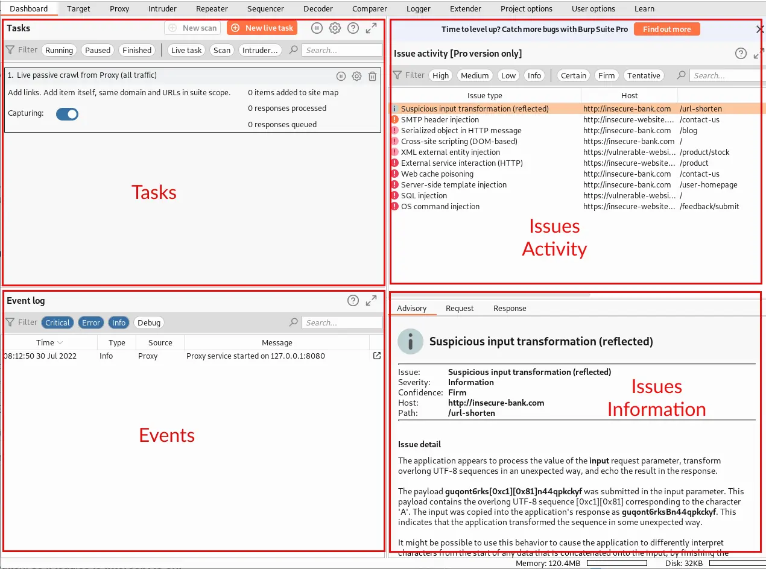Image resolution: width=766 pixels, height=569 pixels.
Task: Expand the Tasks panel to full size
Action: [x=372, y=28]
